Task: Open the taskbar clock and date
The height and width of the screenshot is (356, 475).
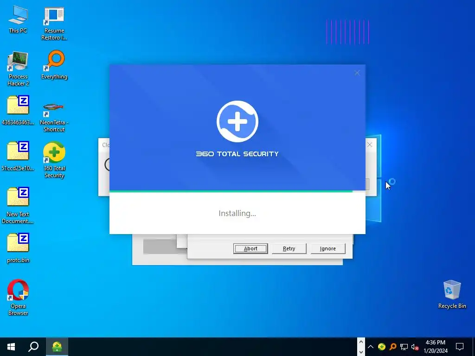Action: pos(435,347)
